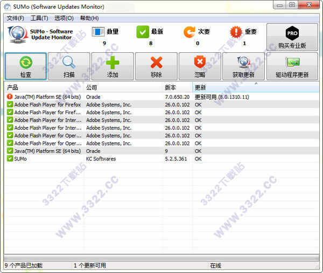Screen dimensions: 323x273
Task: Open the 文件(F) menu
Action: [16, 18]
